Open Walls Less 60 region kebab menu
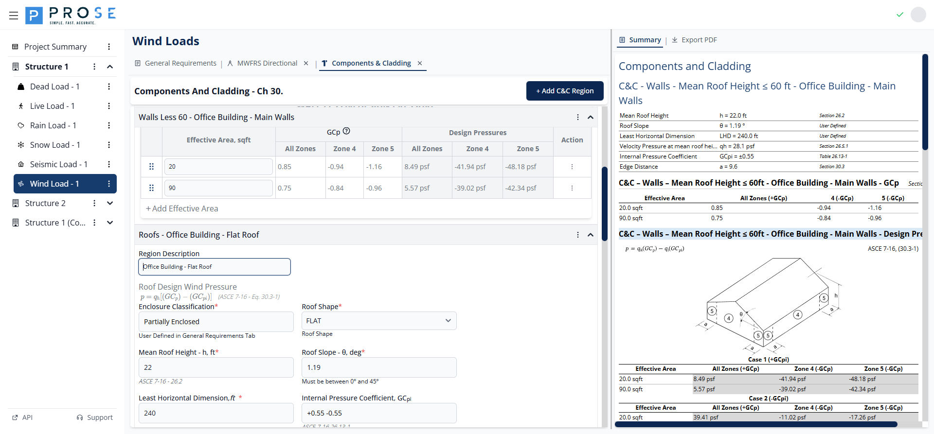 click(x=577, y=117)
